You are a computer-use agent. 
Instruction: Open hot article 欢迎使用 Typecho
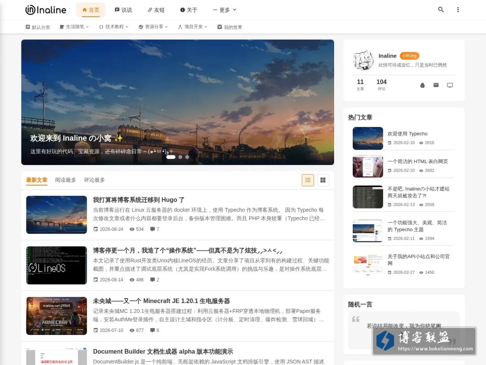(x=407, y=134)
